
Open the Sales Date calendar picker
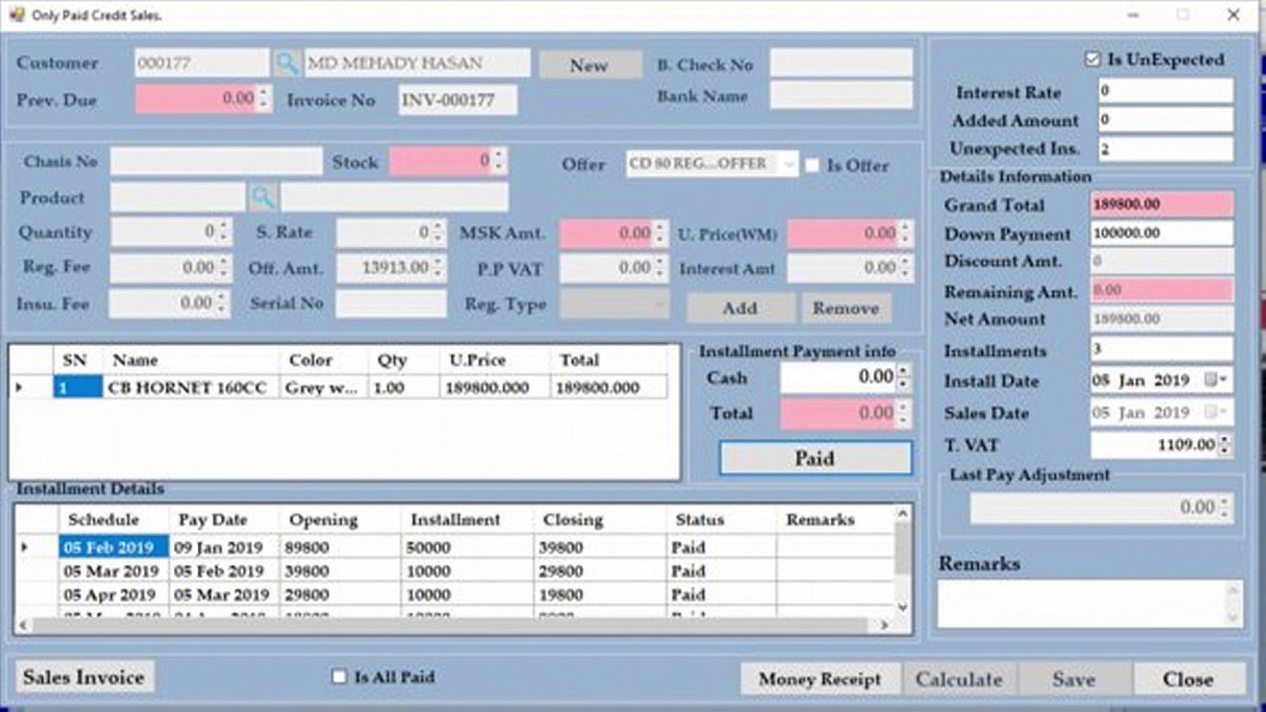1217,412
